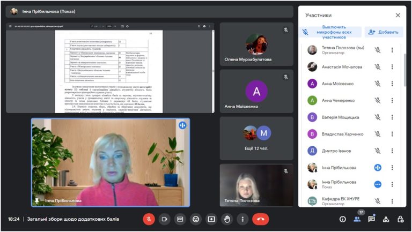Open options menu for Валерія Мощицька
The width and height of the screenshot is (412, 232).
[x=392, y=117]
